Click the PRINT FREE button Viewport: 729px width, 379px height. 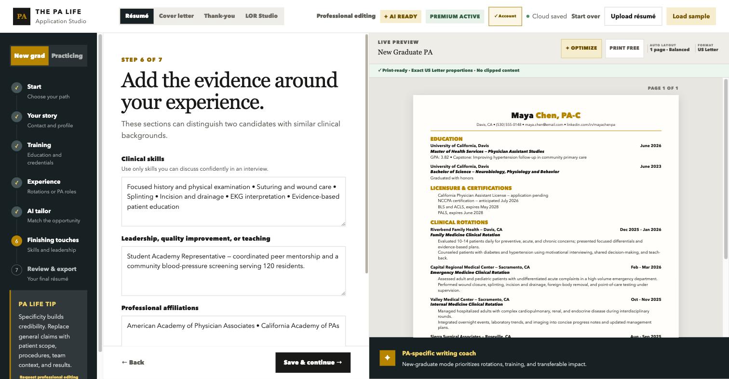[x=624, y=48]
